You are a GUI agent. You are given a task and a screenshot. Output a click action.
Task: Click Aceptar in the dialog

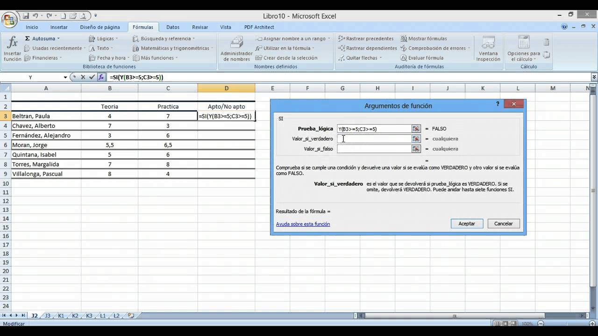pos(467,224)
